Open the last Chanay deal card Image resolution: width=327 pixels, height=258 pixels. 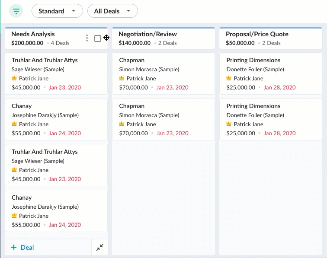coord(22,197)
